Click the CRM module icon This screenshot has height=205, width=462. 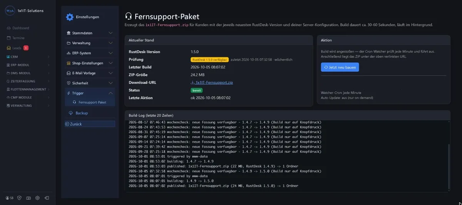[8, 57]
